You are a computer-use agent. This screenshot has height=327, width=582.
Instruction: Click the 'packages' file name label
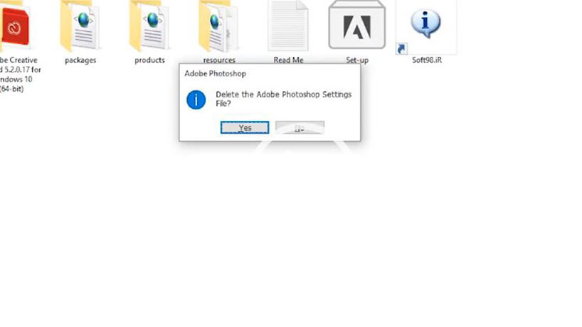point(80,60)
